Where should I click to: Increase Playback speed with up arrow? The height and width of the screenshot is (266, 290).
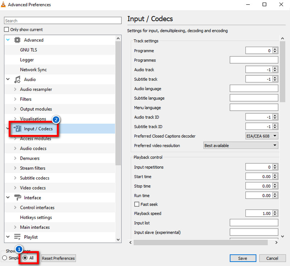275,212
